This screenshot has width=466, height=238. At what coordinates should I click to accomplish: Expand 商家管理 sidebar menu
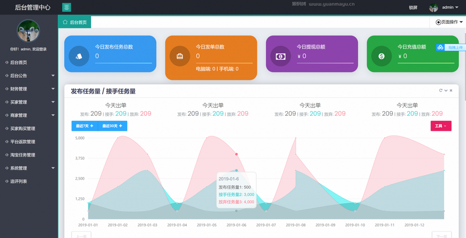coord(29,115)
